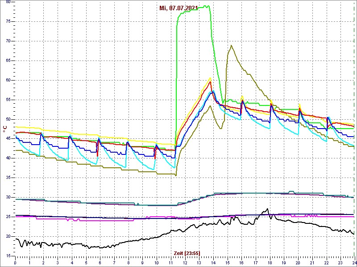The image size is (357, 267).
Task: Click the 40 temperature axis label
Action: [x=8, y=158]
